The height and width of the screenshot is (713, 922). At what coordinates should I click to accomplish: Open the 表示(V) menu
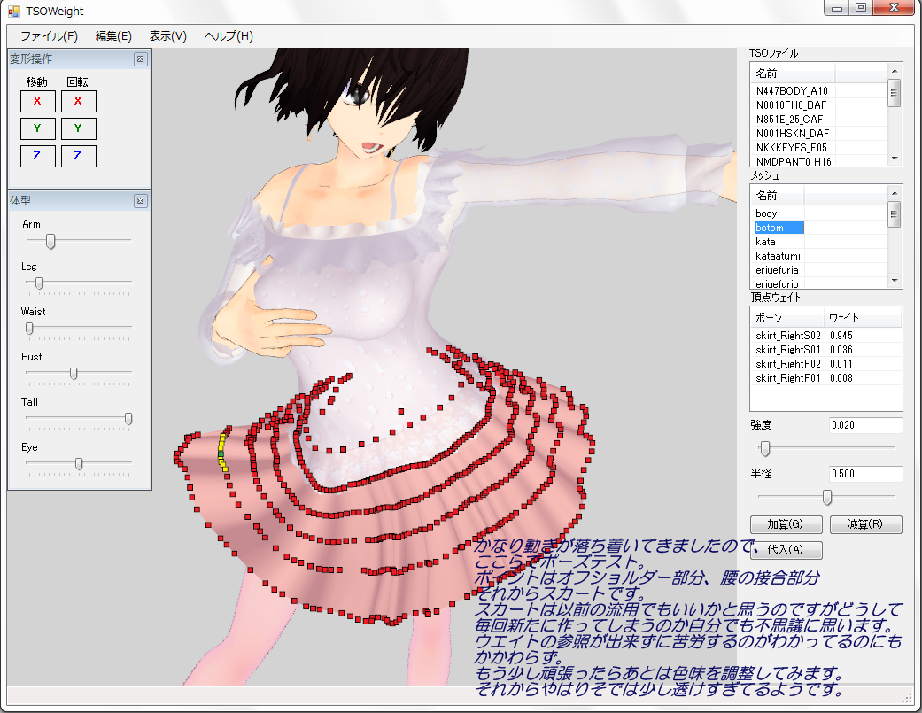[x=168, y=36]
